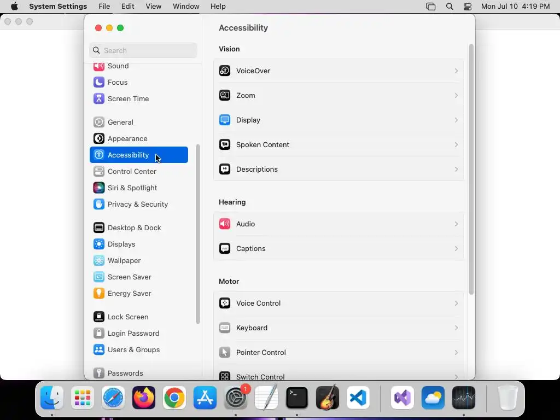Launch Firefox from the Dock
This screenshot has height=420, width=560.
[x=144, y=398]
